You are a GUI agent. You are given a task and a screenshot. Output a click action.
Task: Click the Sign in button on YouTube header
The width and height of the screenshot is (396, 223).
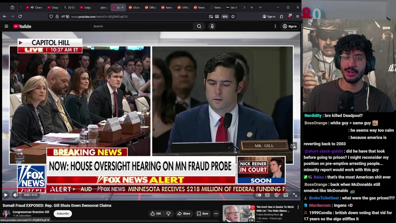290,26
